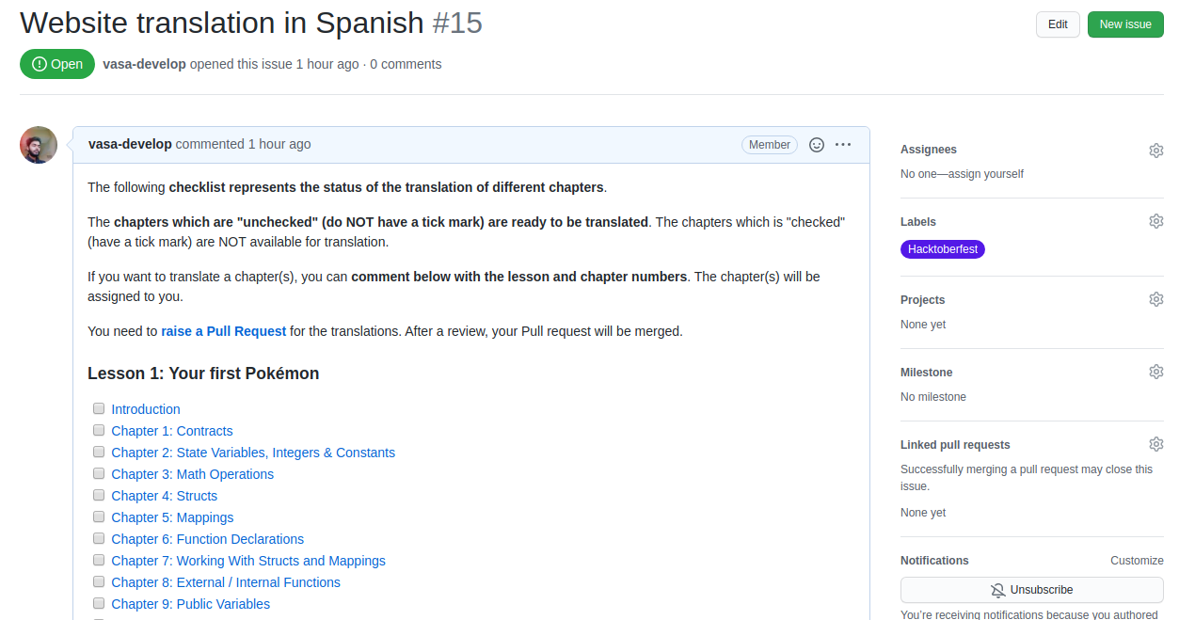Viewport: 1179px width, 620px height.
Task: Open Projects settings gear
Action: pos(1155,298)
